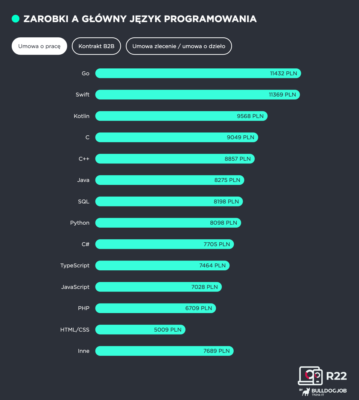The height and width of the screenshot is (400, 359).
Task: Select the Swift salary bar
Action: pos(197,95)
